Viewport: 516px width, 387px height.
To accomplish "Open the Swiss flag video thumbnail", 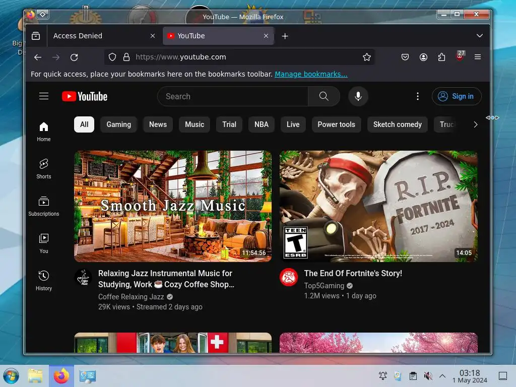I will (173, 343).
